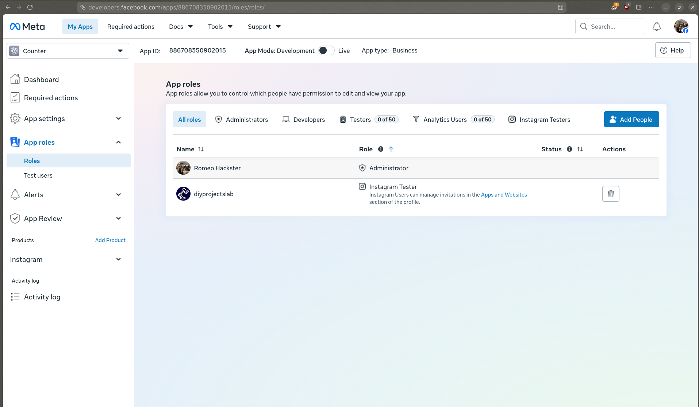Viewport: 699px width, 407px height.
Task: Open the browser split view icon
Action: click(x=639, y=7)
